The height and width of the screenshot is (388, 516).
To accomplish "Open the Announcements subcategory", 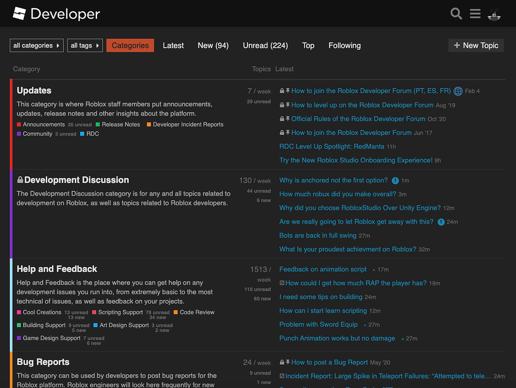I will tap(44, 124).
